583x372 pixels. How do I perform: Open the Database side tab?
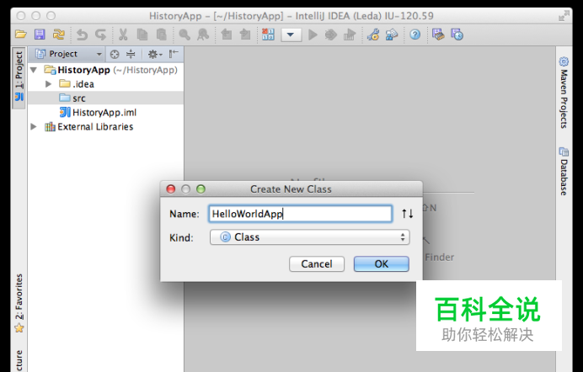coord(564,172)
